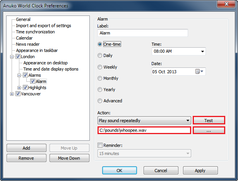The width and height of the screenshot is (238, 181).
Task: Open the Action dropdown menu
Action: [188, 121]
